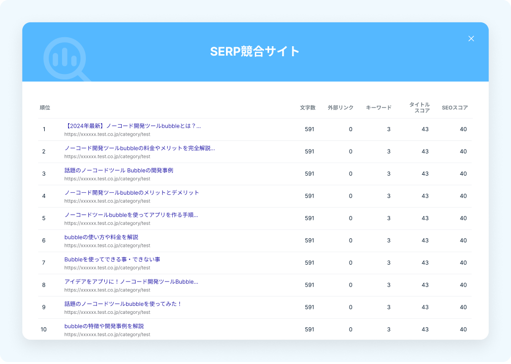Click the タイトルスコア column header
Image resolution: width=511 pixels, height=364 pixels.
coord(420,108)
